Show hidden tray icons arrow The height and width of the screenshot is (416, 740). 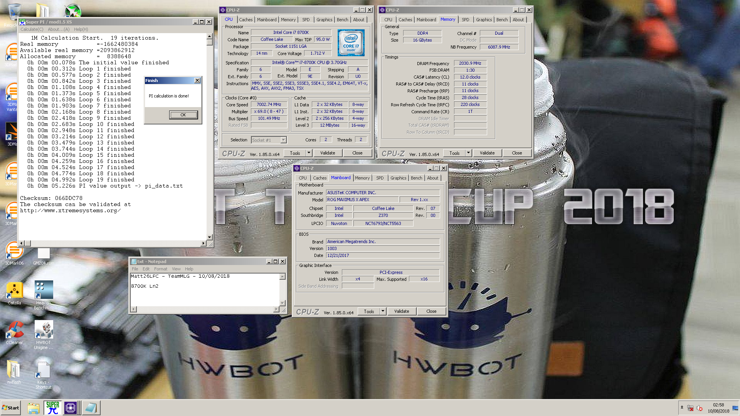point(682,408)
